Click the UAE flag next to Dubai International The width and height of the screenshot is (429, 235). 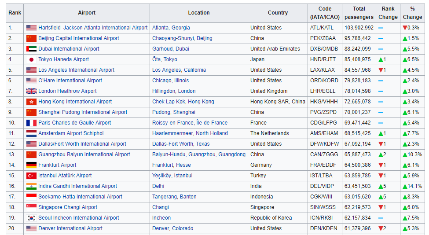click(31, 49)
